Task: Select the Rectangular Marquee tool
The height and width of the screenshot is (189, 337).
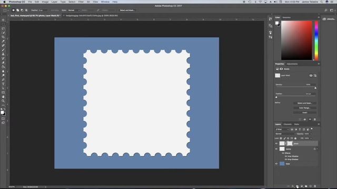Action: tap(3, 24)
